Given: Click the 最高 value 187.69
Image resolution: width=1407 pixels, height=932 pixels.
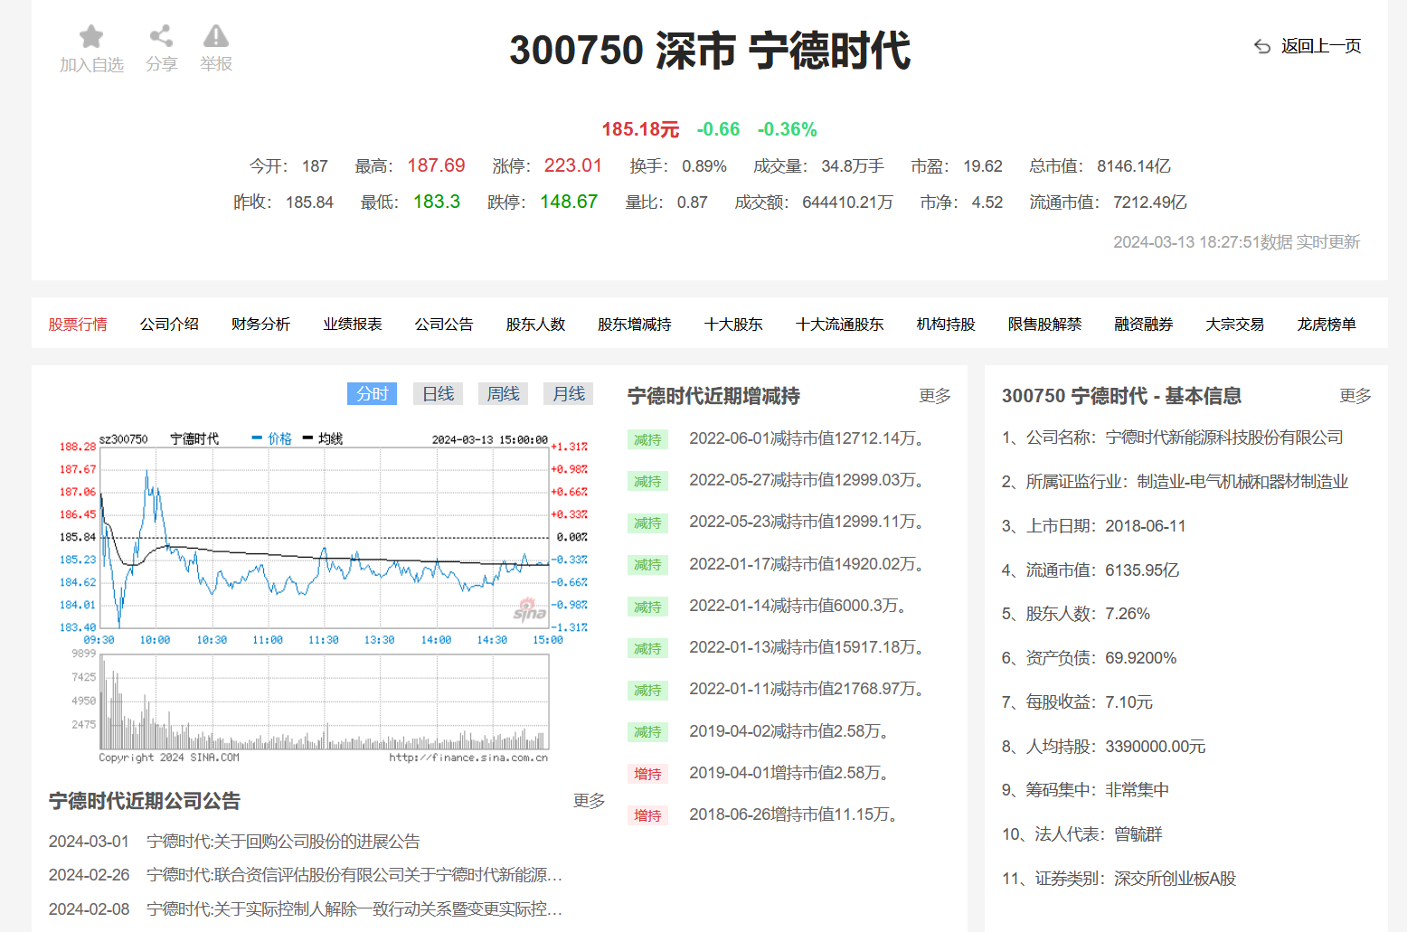Looking at the screenshot, I should (436, 165).
